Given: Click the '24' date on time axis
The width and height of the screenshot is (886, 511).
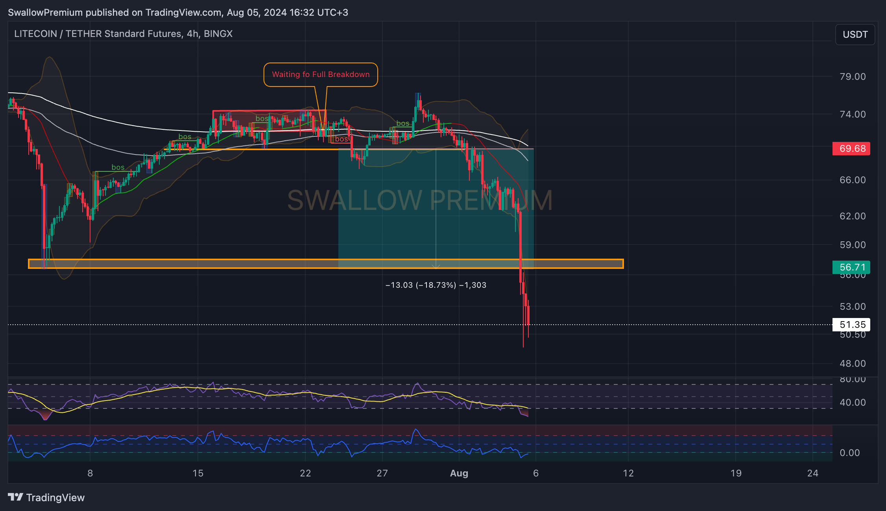Looking at the screenshot, I should (x=812, y=473).
